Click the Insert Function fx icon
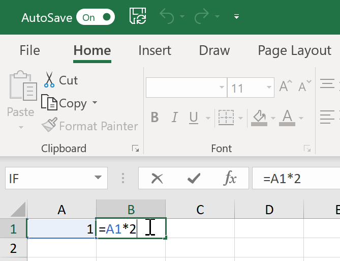 click(x=230, y=178)
